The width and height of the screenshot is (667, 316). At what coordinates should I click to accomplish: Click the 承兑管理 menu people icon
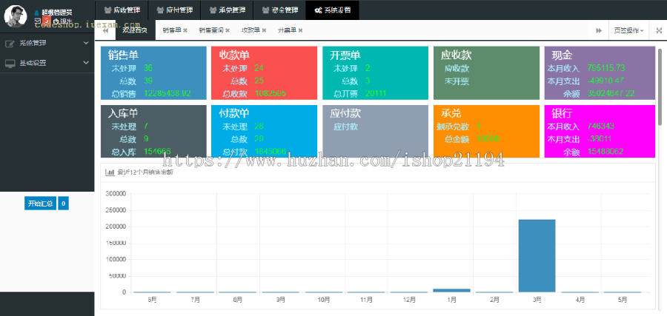(x=213, y=10)
